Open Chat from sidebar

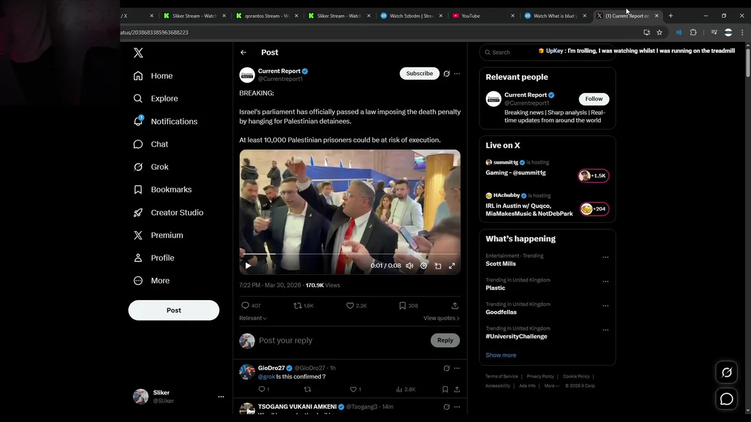pos(151,144)
